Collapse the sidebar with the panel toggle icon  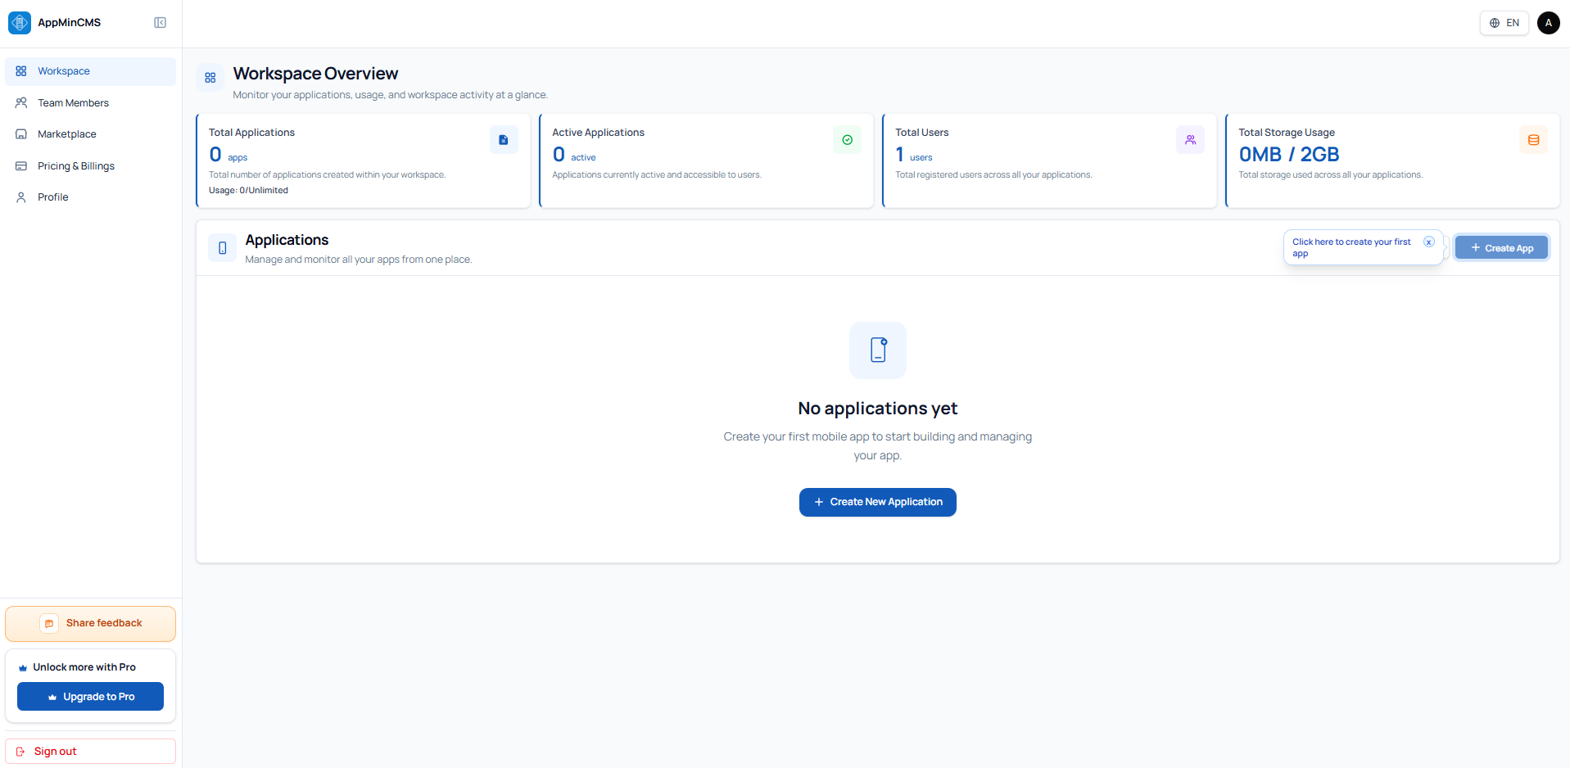pos(161,23)
